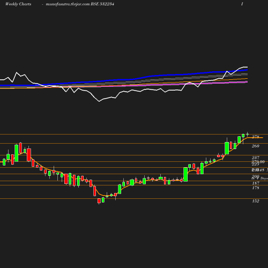Click the '237' price level label
This screenshot has height=268, width=268.
(x=256, y=158)
